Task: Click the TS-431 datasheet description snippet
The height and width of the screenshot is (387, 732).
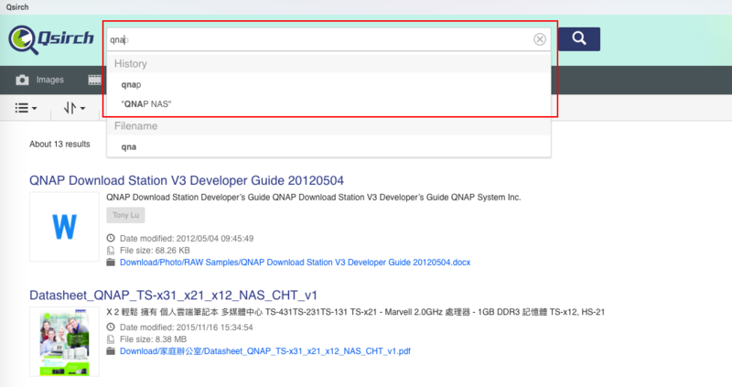Action: tap(356, 312)
